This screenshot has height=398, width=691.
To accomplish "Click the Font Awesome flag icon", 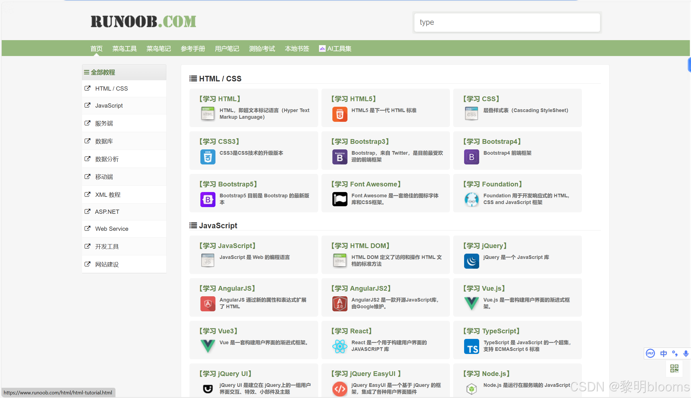I will pyautogui.click(x=340, y=199).
